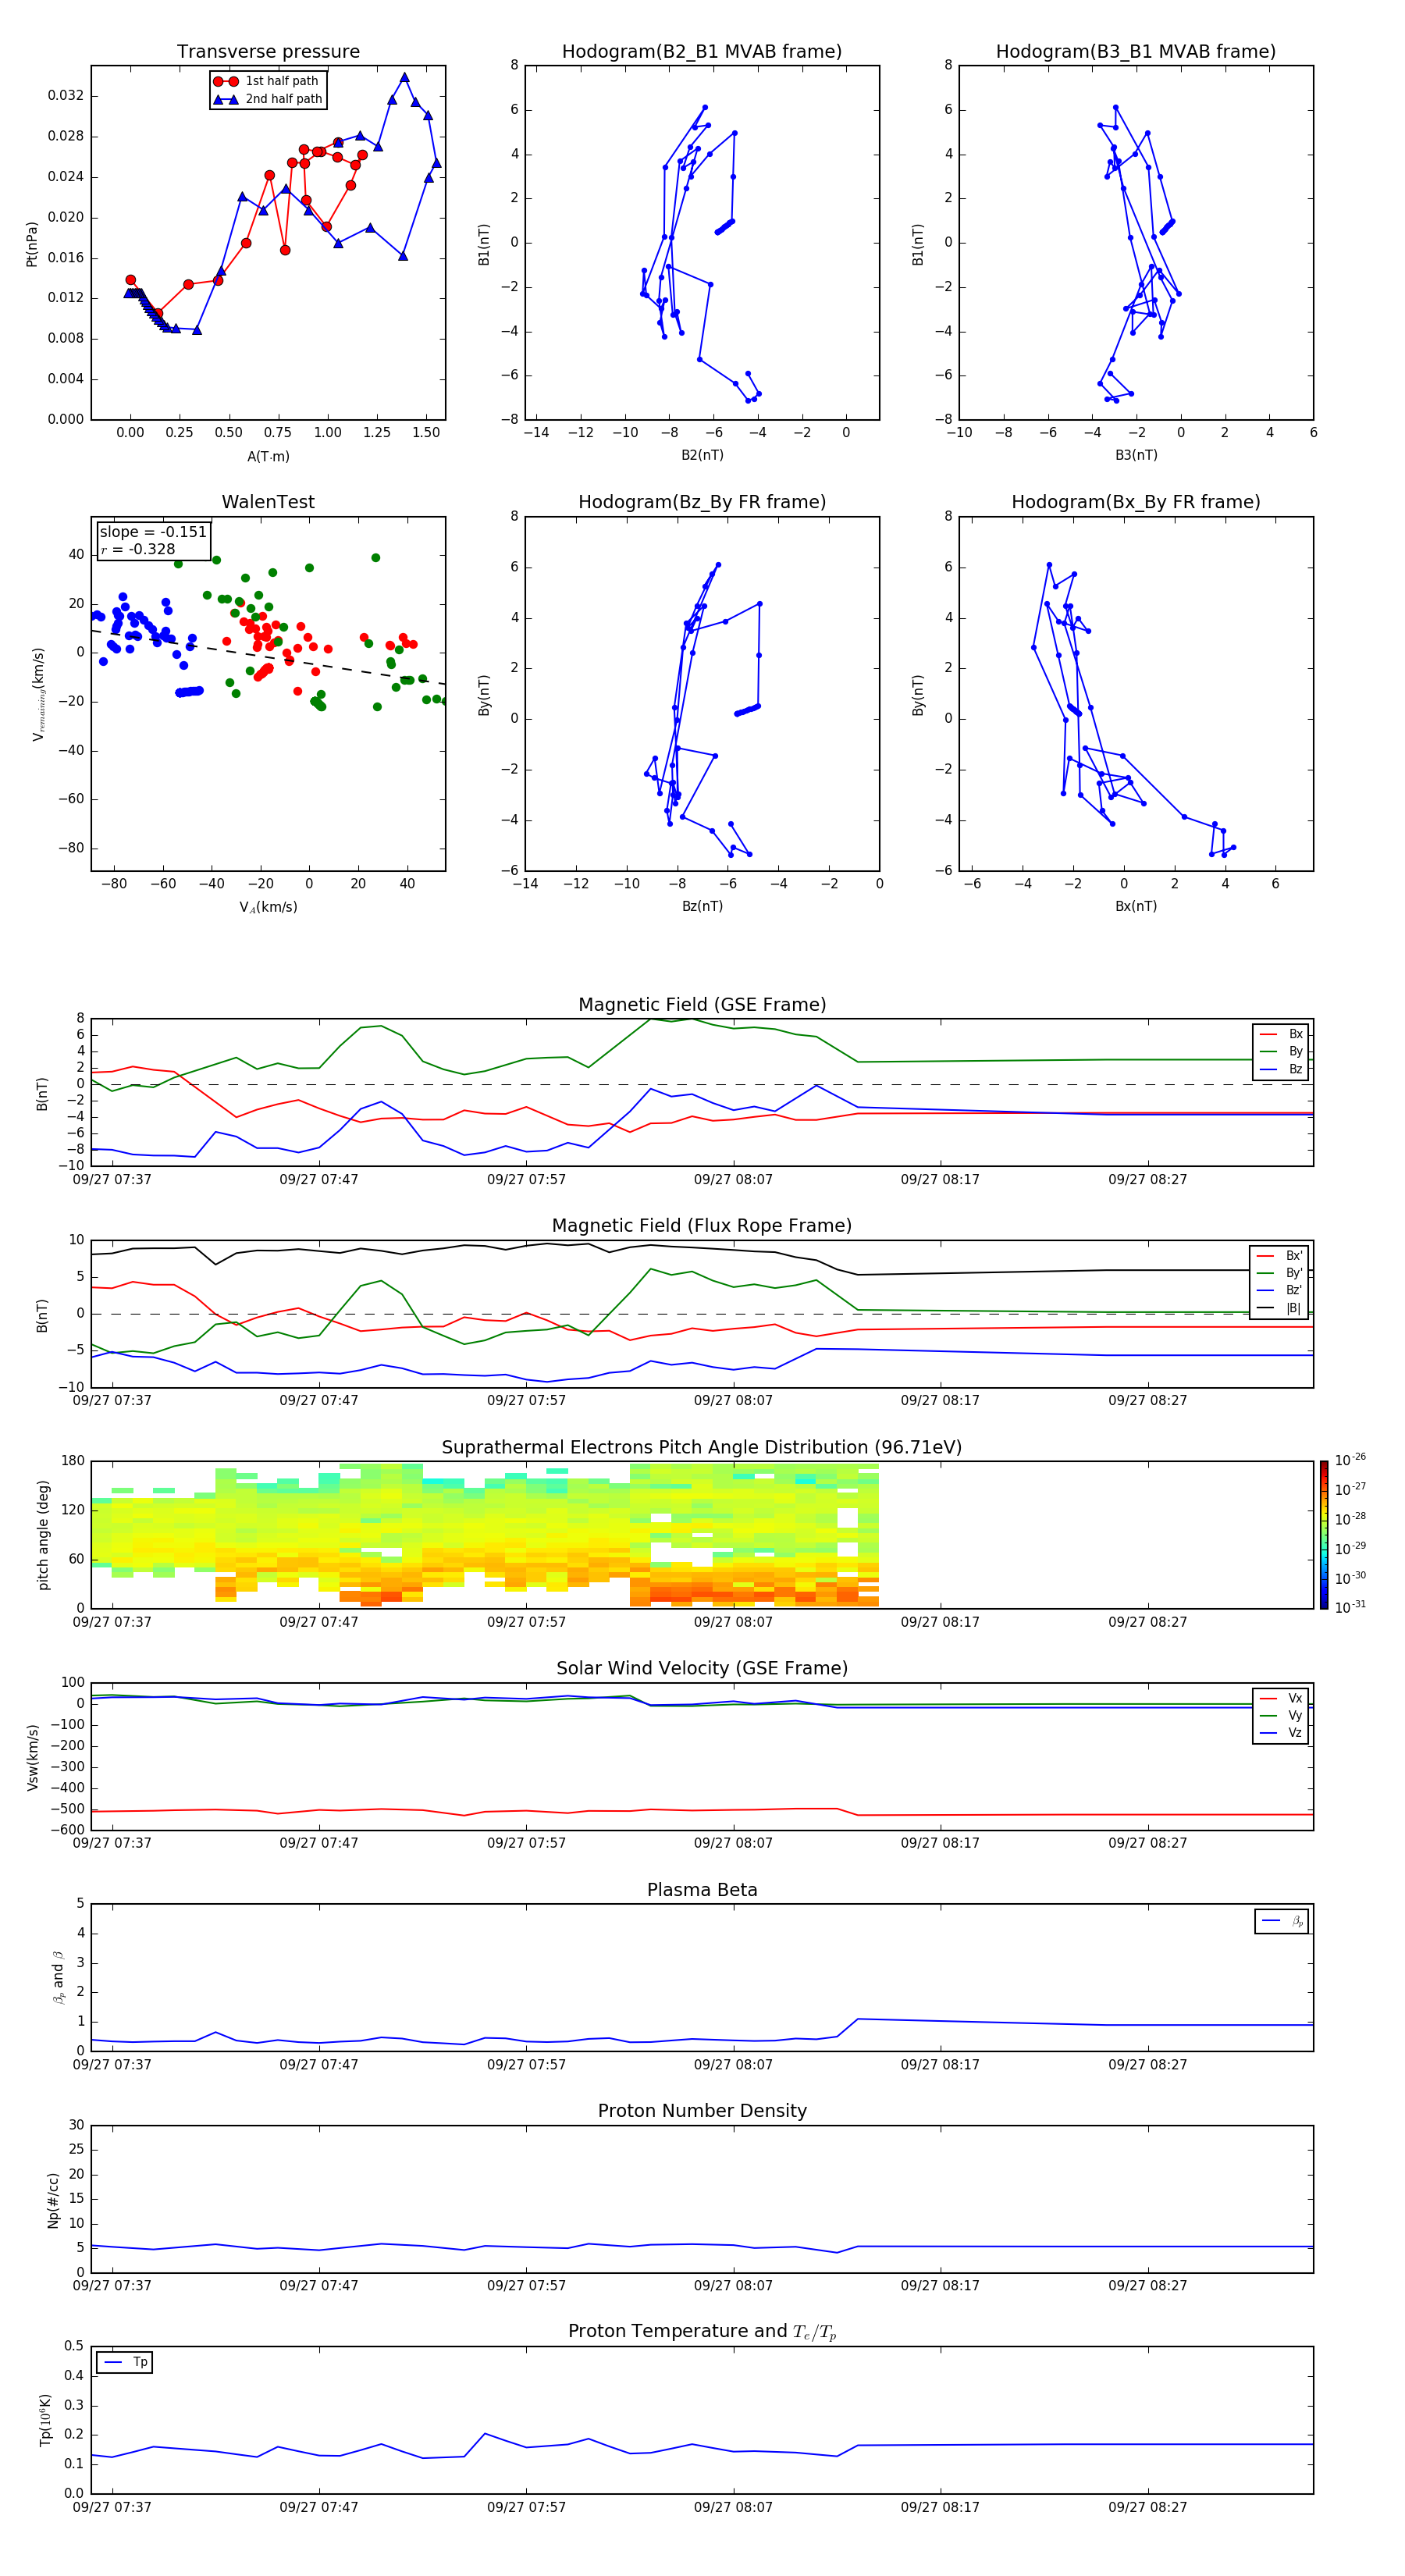Click the 'A(T·m)' x-axis label

point(268,456)
